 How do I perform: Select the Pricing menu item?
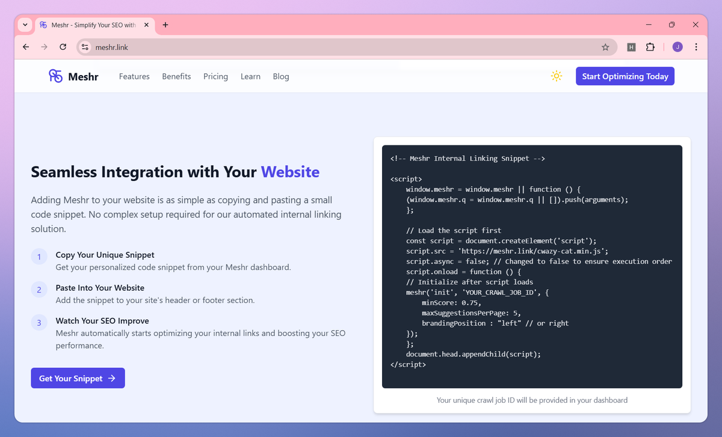coord(215,76)
